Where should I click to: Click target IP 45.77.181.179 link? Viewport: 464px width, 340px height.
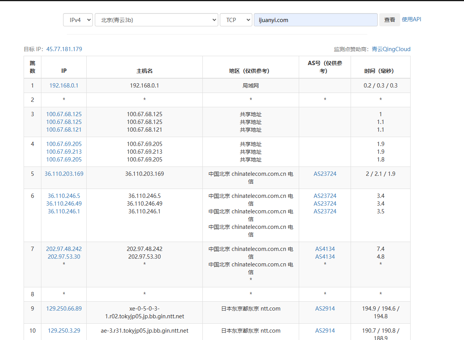(x=64, y=49)
